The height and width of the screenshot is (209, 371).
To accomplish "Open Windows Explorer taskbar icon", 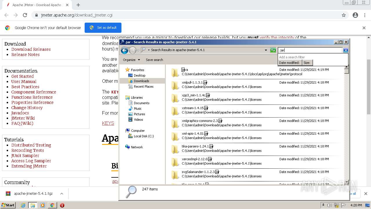I will [33, 205].
